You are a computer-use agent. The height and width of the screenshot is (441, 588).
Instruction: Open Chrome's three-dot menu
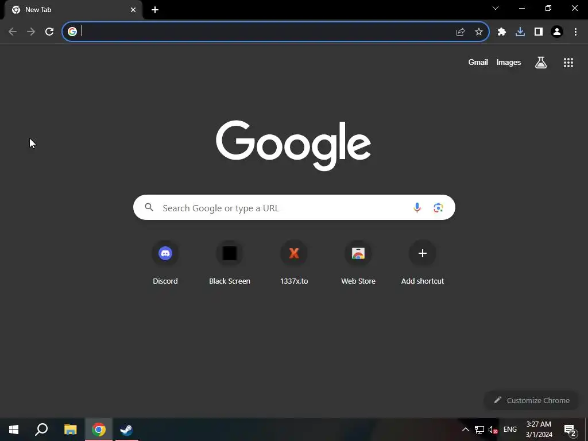tap(575, 32)
